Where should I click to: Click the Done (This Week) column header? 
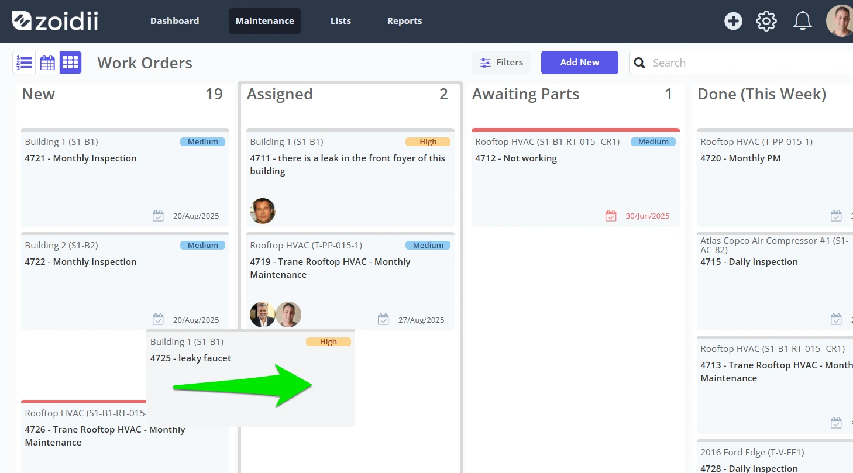click(762, 94)
